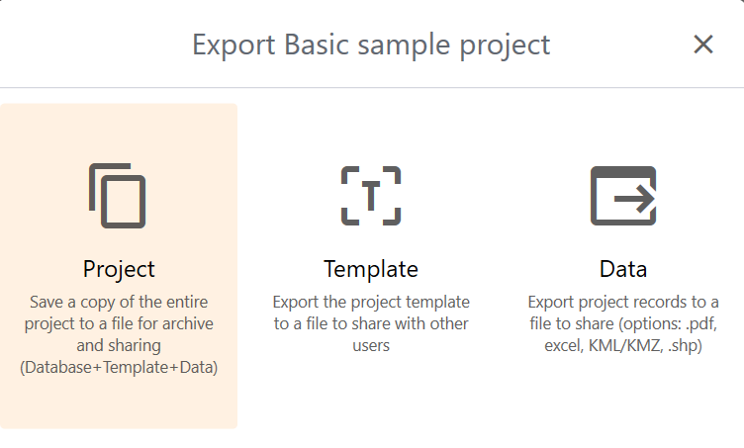Click the 'to a file to share with other' line
The width and height of the screenshot is (744, 448).
coord(371,323)
